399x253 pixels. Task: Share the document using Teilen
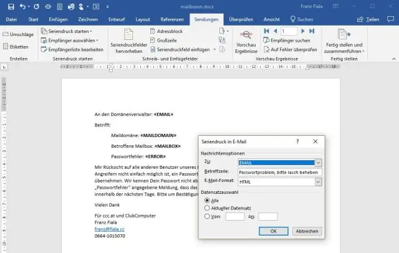coord(368,19)
